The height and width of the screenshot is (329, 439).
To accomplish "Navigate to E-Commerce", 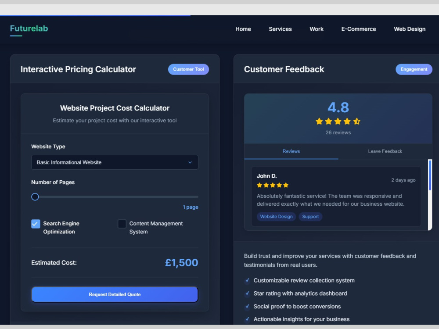I will pyautogui.click(x=358, y=29).
